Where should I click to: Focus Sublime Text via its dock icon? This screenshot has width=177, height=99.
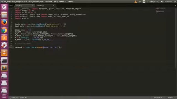[x=4, y=68]
